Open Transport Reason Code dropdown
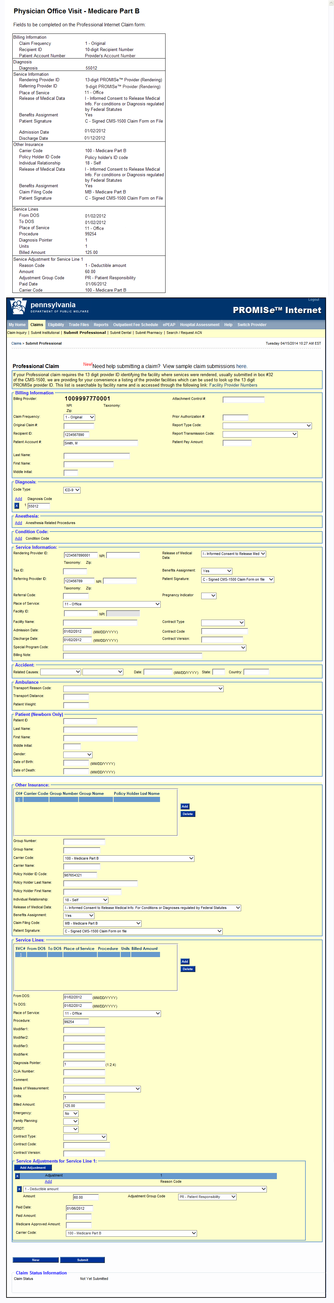 (143, 689)
